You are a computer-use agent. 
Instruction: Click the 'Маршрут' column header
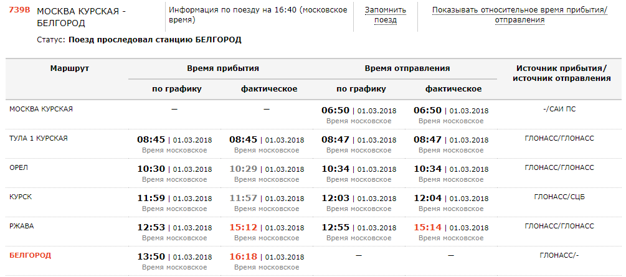pyautogui.click(x=70, y=68)
